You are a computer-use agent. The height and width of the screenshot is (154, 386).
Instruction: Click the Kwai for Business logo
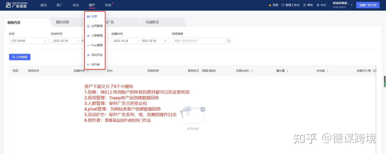(17, 5)
